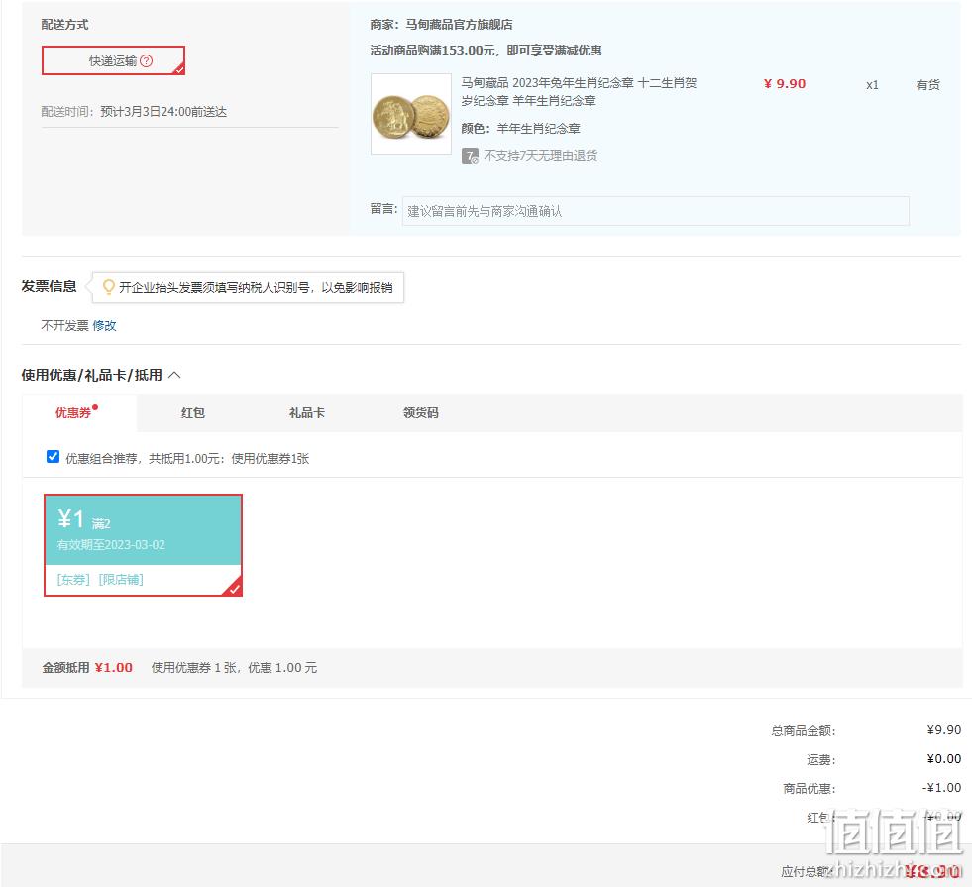972x887 pixels.
Task: Click the merchant name 马甸藏品官方旗舰店
Action: point(459,24)
